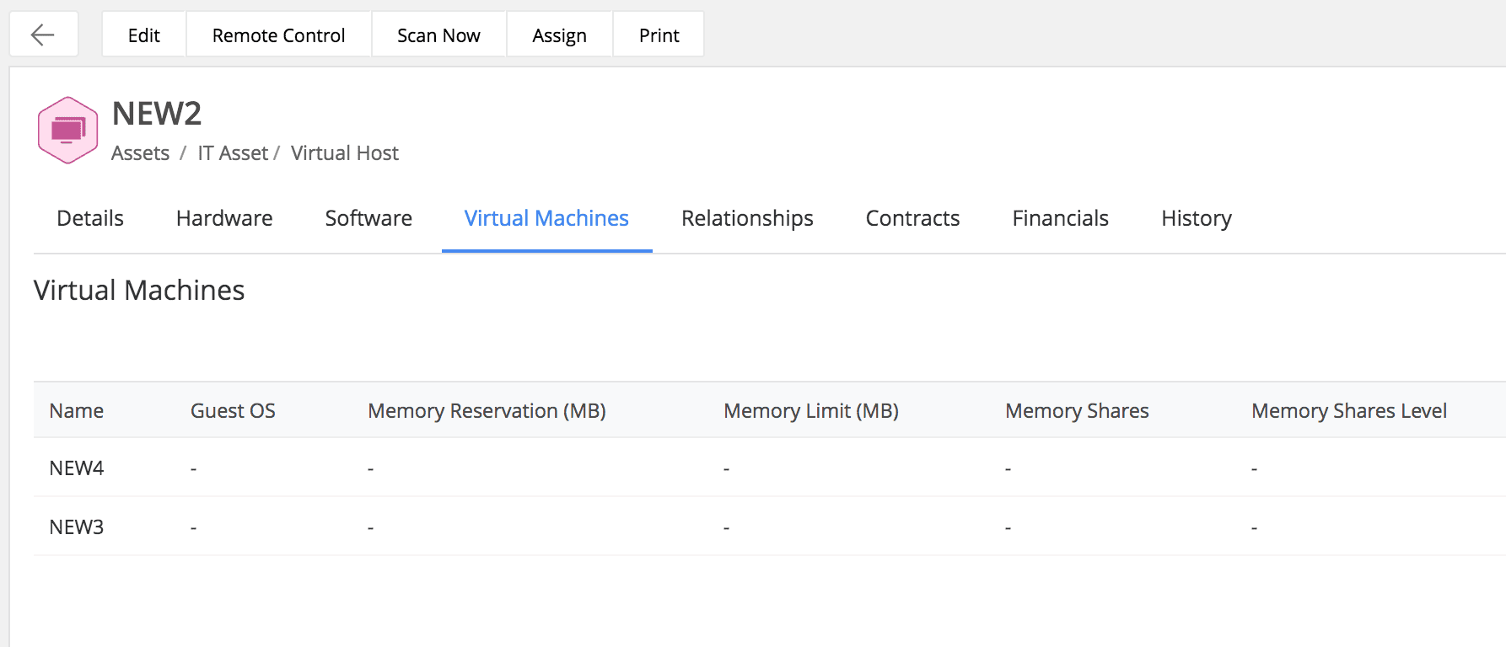
Task: Open the Virtual Host breadcrumb link
Action: coord(344,153)
